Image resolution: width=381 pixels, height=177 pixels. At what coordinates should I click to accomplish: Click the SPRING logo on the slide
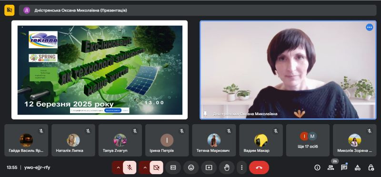tap(43, 58)
